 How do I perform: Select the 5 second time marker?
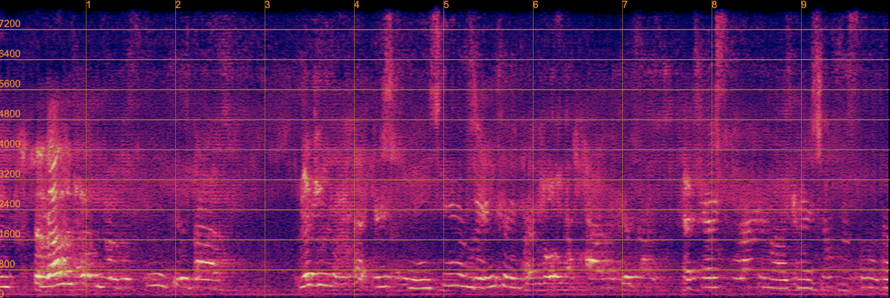click(446, 5)
